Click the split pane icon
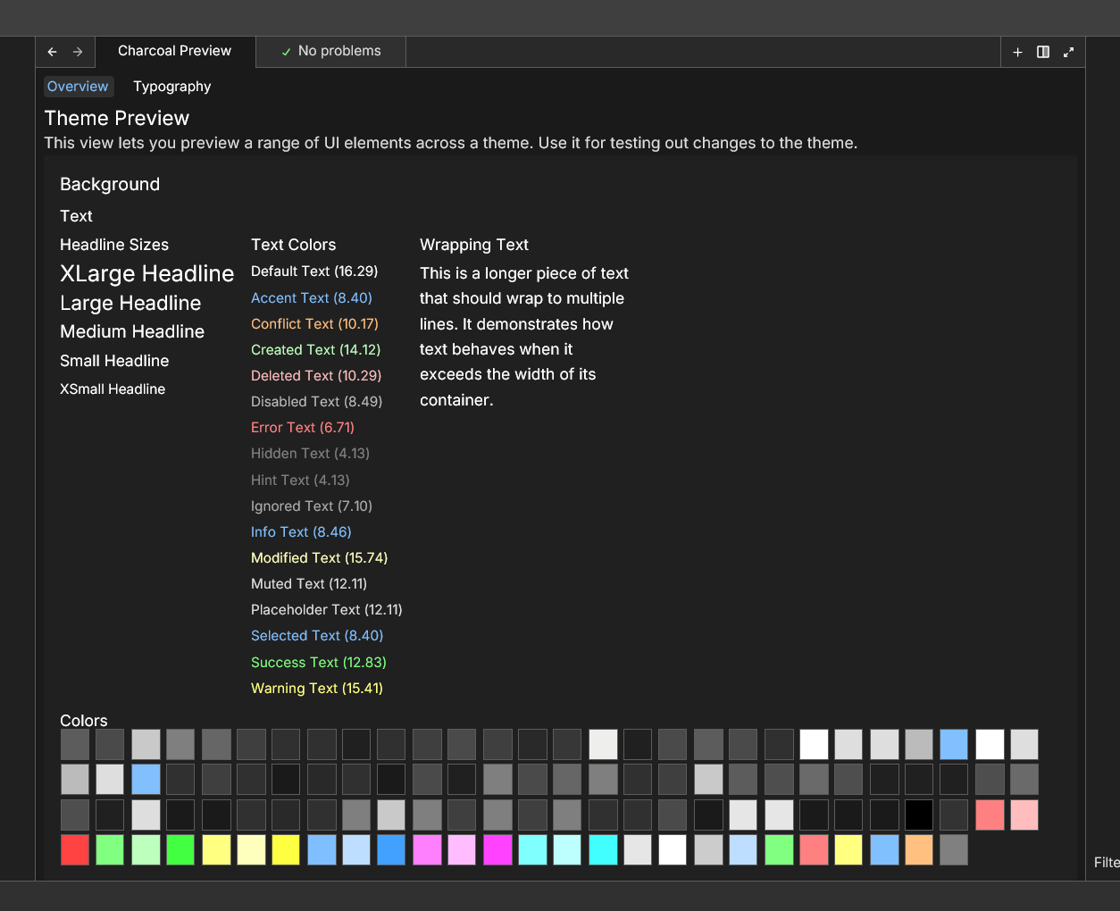The height and width of the screenshot is (911, 1120). pyautogui.click(x=1043, y=52)
